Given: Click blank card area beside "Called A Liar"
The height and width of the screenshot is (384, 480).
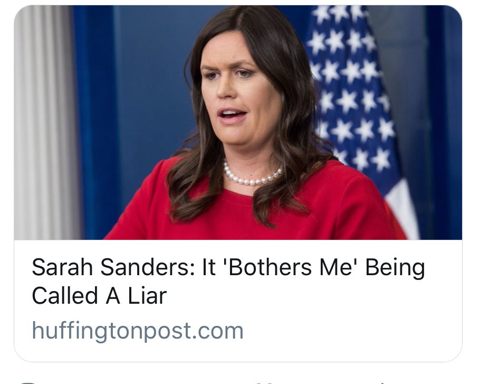Looking at the screenshot, I should (306, 296).
